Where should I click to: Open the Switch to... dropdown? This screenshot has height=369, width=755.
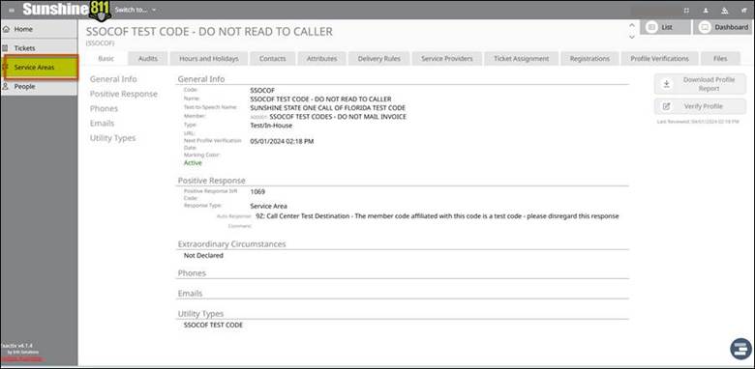tap(136, 10)
